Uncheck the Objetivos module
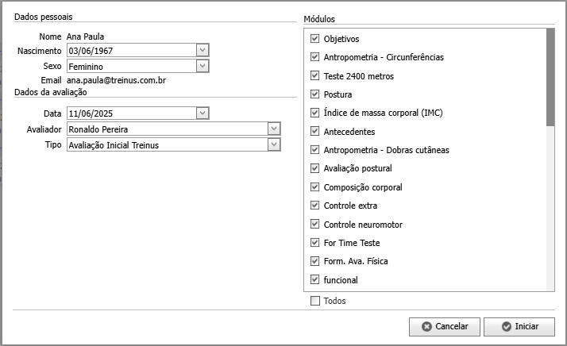The image size is (567, 346). click(315, 38)
